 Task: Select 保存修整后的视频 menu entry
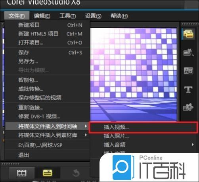coord(48,98)
